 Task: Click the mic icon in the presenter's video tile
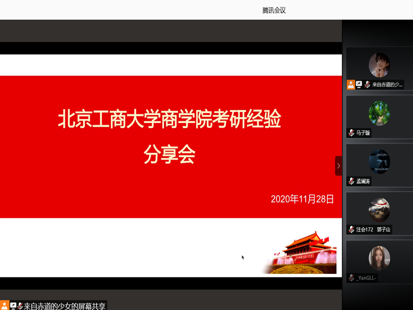(x=367, y=84)
